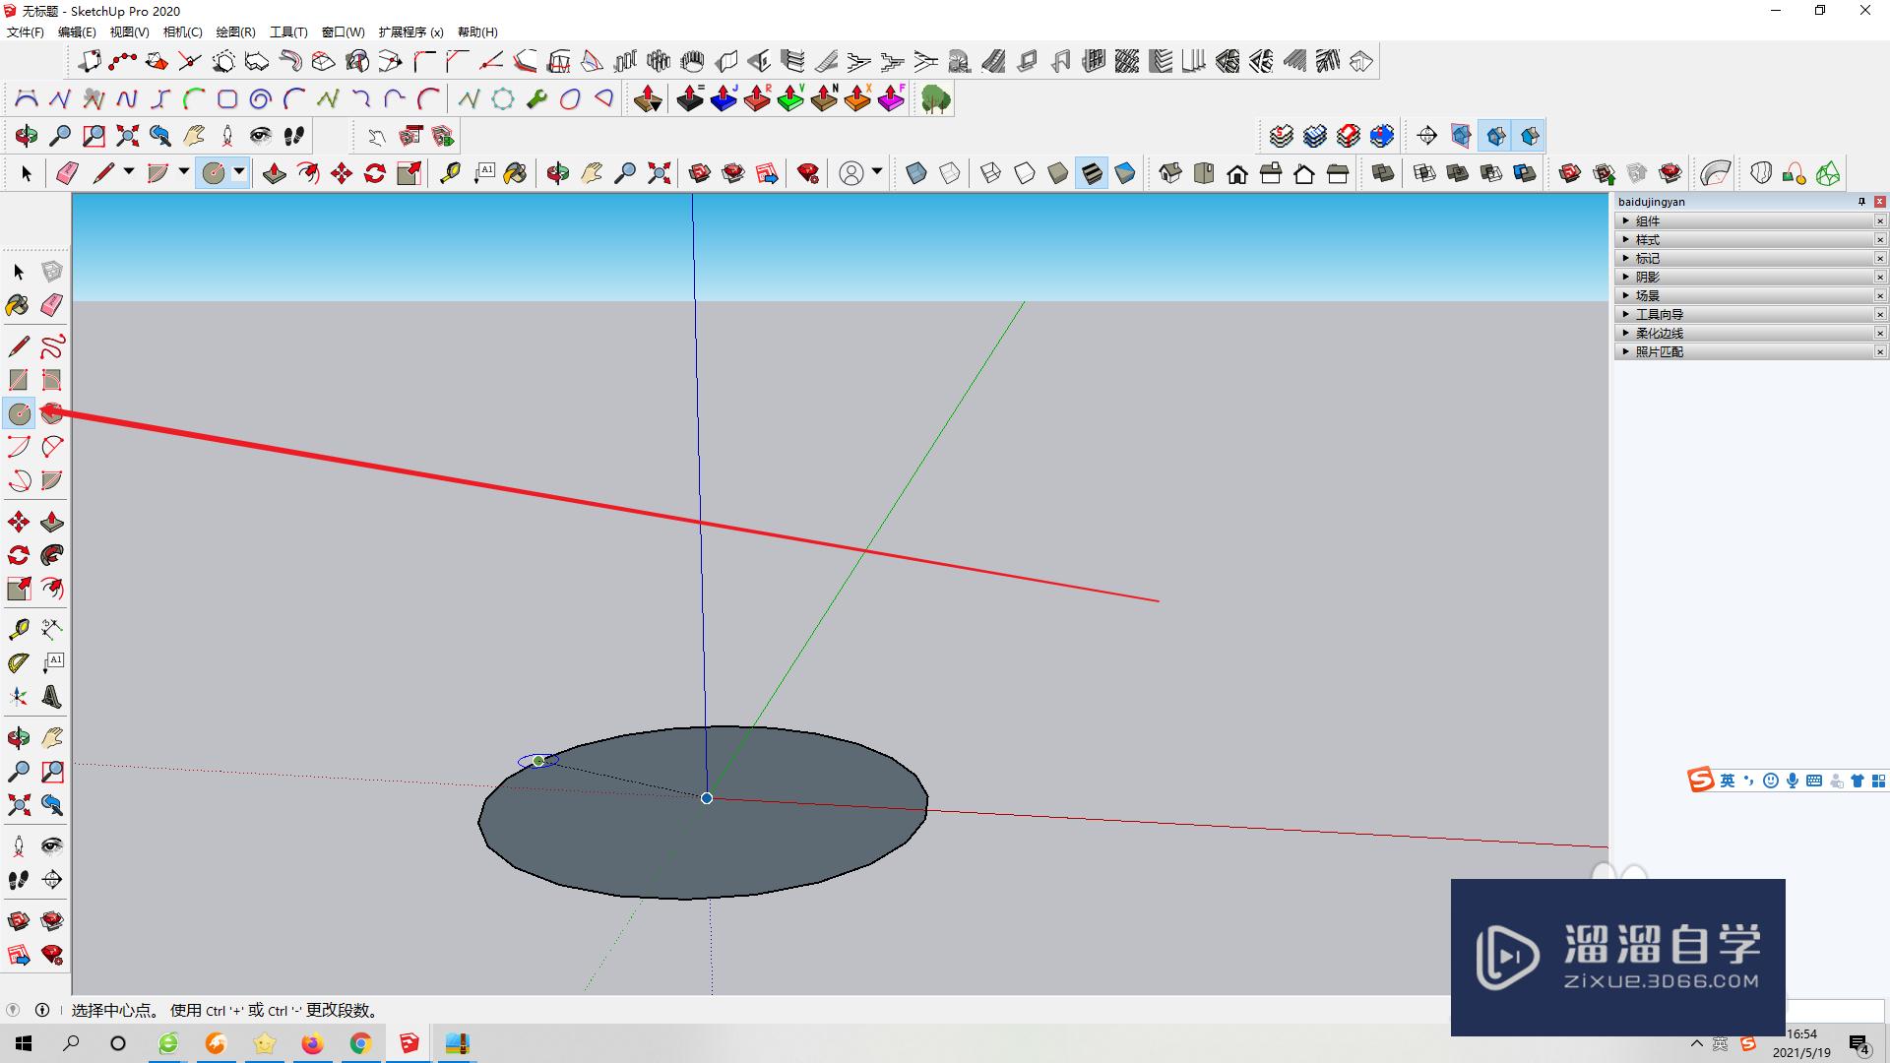Select the Orbit tool in camera toolbar
This screenshot has height=1063, width=1890.
tap(27, 136)
